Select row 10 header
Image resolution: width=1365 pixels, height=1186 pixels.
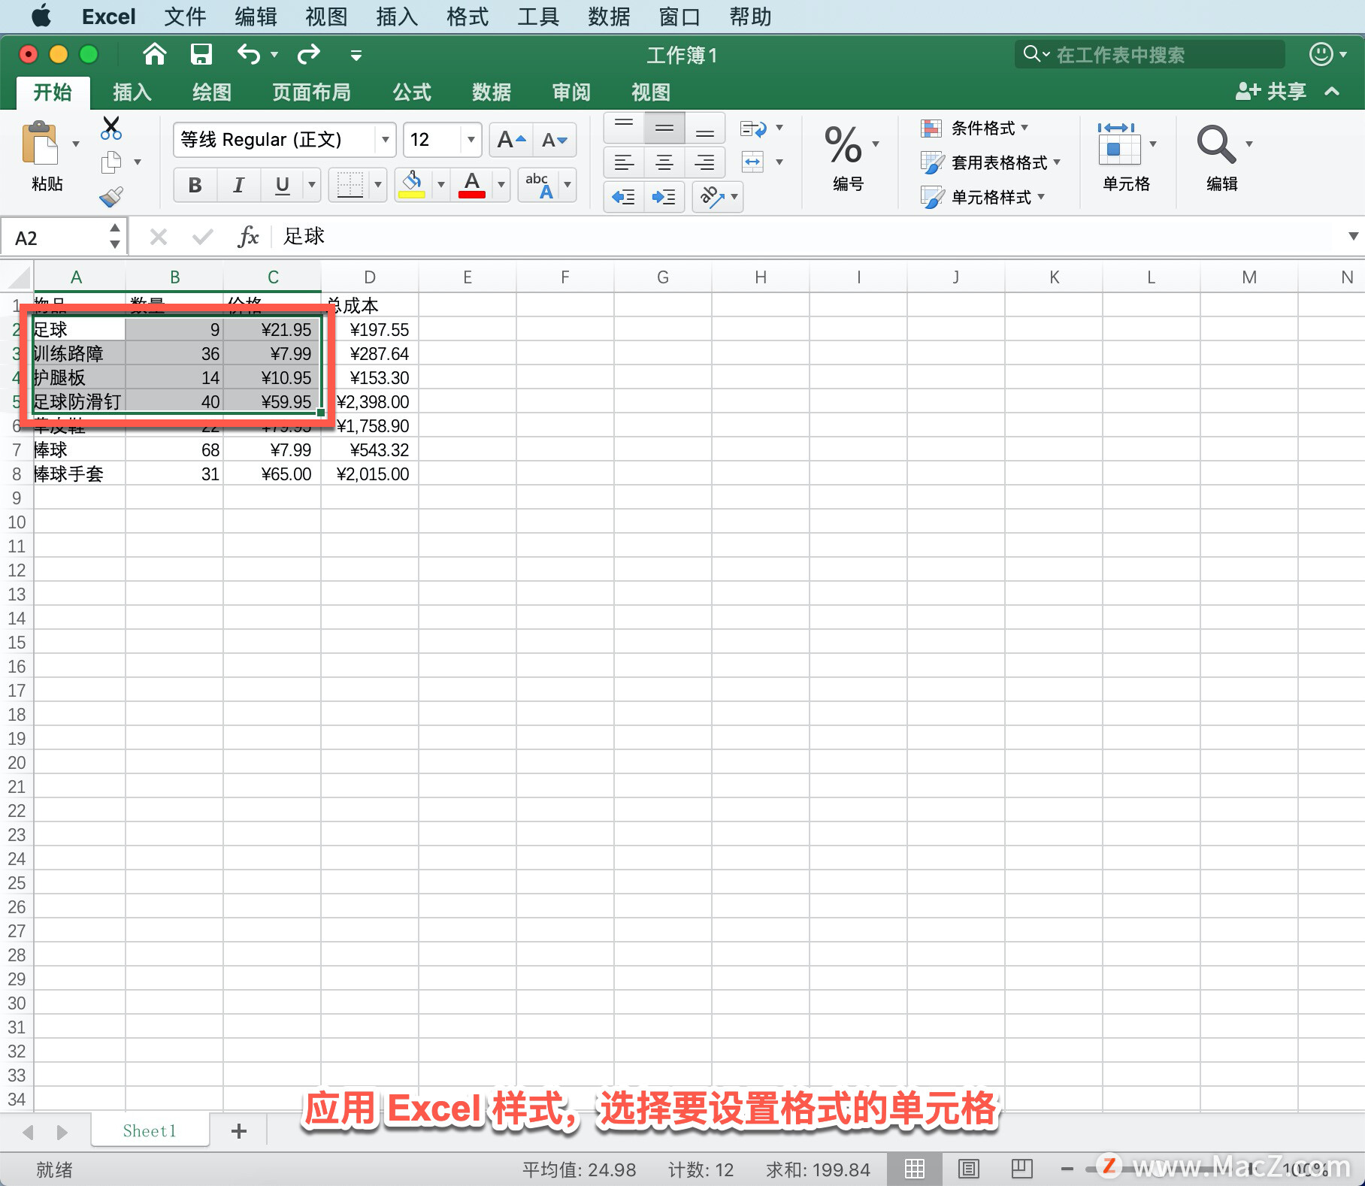click(x=17, y=522)
